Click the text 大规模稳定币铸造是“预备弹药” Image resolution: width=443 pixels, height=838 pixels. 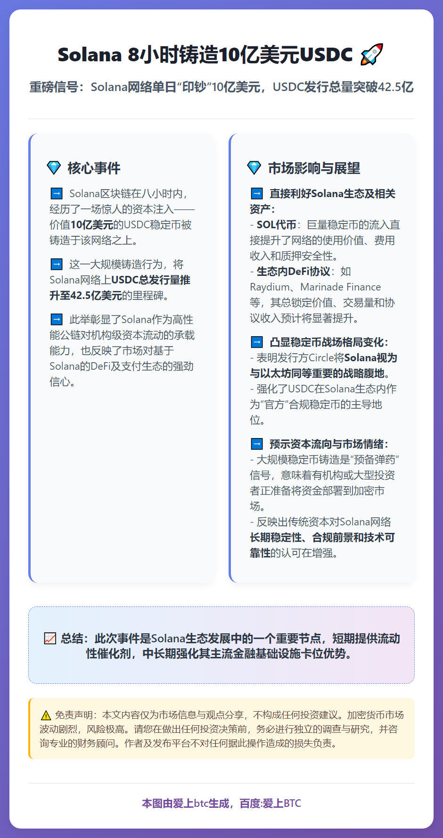point(328,460)
